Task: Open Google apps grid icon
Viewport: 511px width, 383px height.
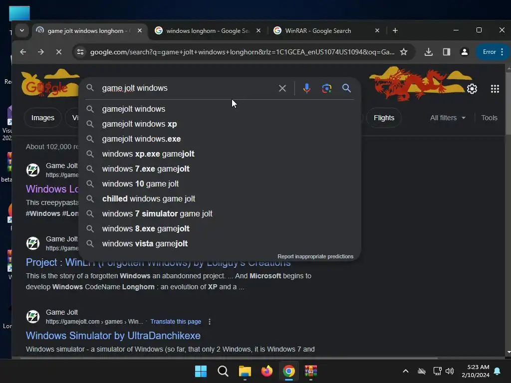Action: pyautogui.click(x=495, y=89)
